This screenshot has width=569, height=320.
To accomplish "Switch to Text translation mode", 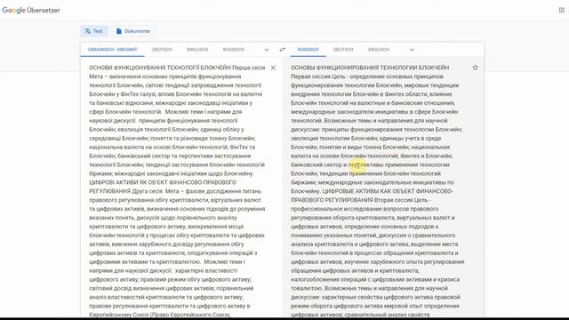I will tap(94, 31).
